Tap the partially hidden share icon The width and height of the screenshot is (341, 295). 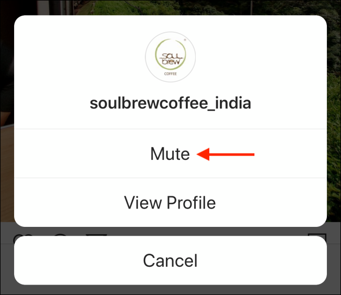pyautogui.click(x=97, y=235)
